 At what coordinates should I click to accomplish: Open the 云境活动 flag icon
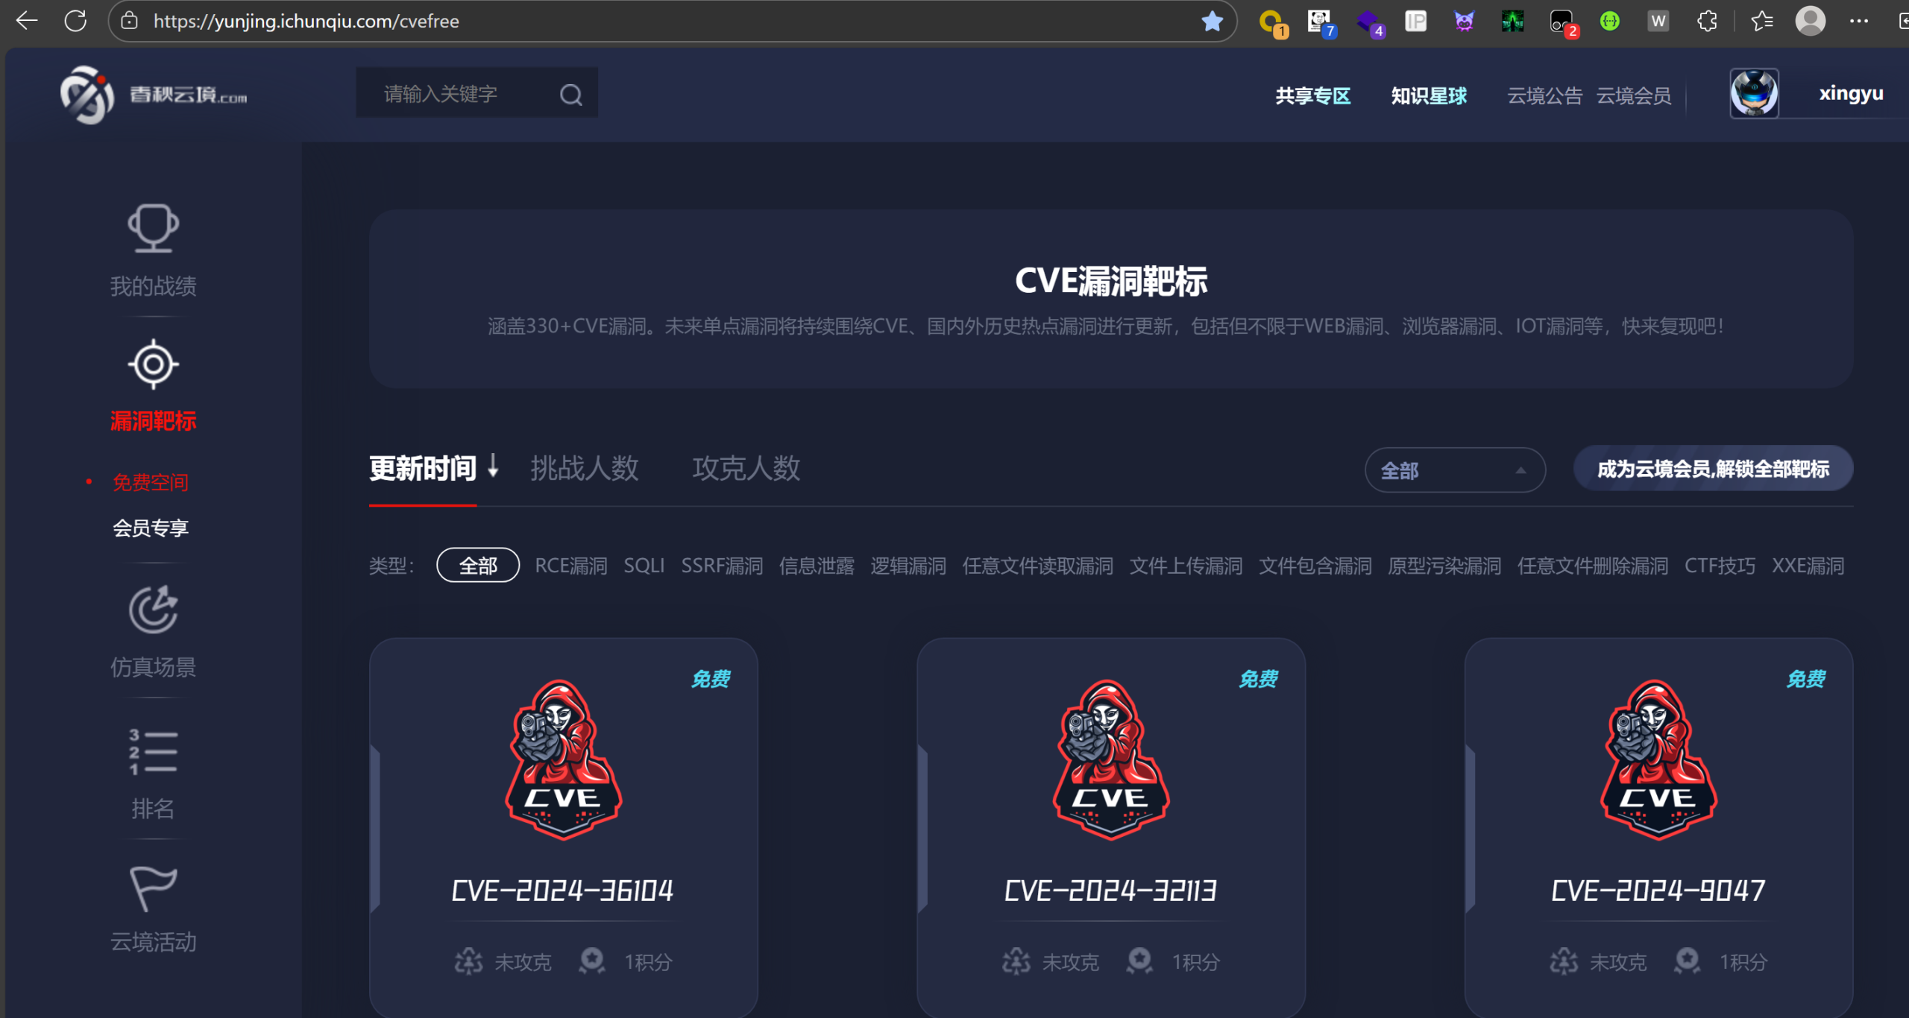[152, 888]
